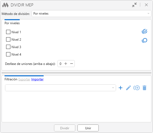This screenshot has width=153, height=133.
Task: Expand the Filtración filter dropdown
Action: 60,88
